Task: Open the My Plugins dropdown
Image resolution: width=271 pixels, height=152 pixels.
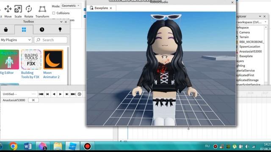Action: [x=16, y=40]
